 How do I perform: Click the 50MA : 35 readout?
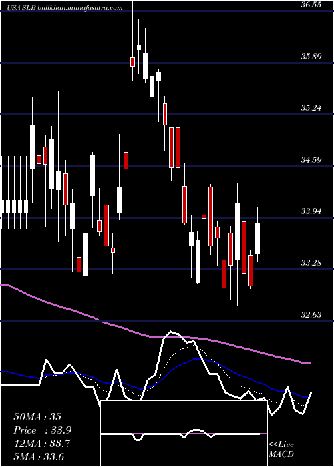[37, 417]
